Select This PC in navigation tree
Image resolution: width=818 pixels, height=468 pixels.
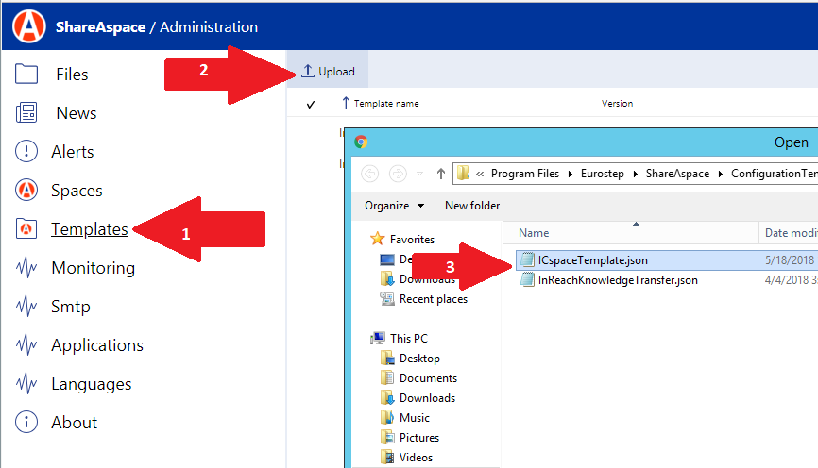[x=408, y=338]
